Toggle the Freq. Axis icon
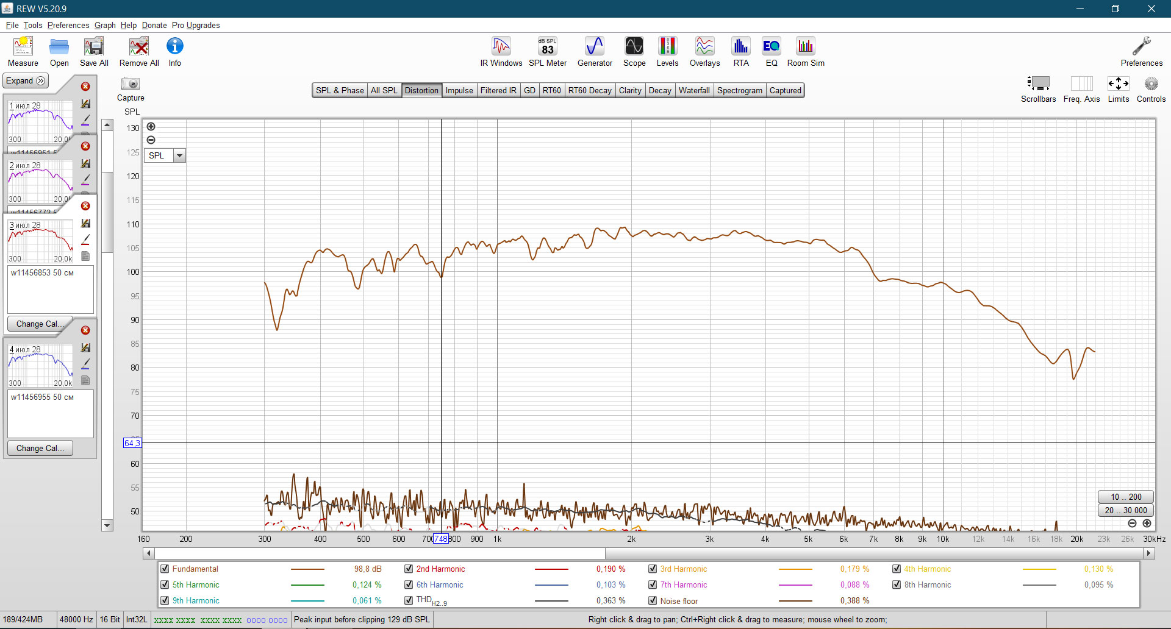This screenshot has width=1171, height=629. [1081, 84]
